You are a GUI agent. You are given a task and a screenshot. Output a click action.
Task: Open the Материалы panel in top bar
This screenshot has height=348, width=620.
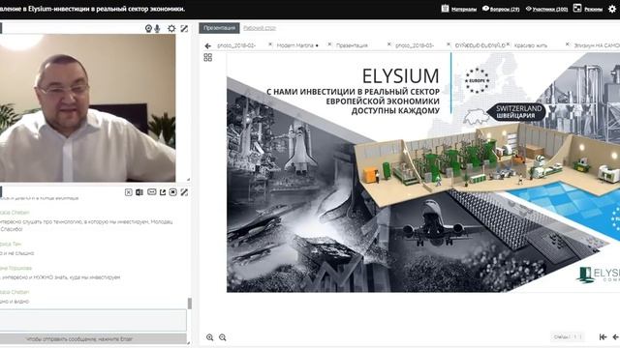point(463,9)
